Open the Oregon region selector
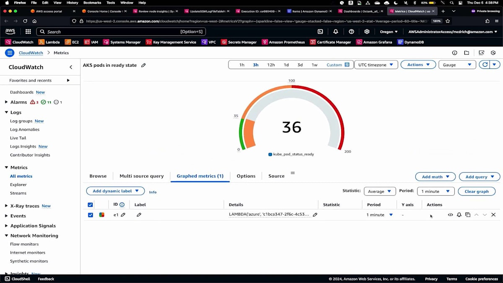The image size is (503, 283). coord(389,31)
